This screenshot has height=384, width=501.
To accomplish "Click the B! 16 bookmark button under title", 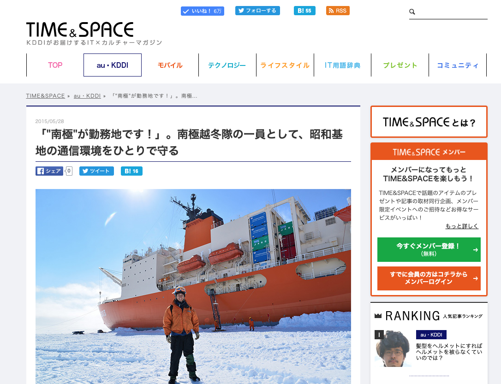I will [x=131, y=171].
